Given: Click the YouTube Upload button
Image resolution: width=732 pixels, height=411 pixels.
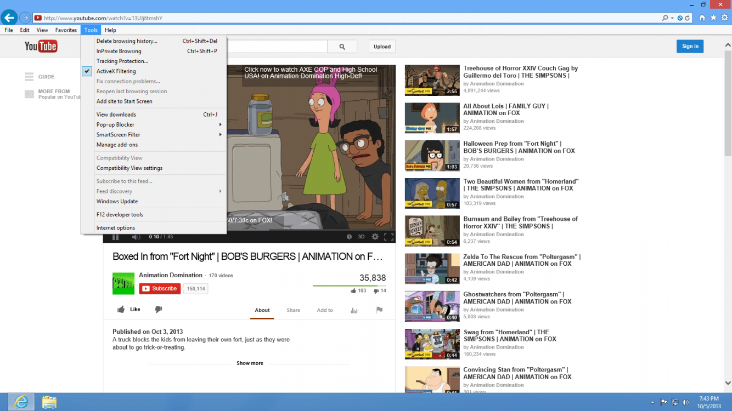Looking at the screenshot, I should coord(382,47).
